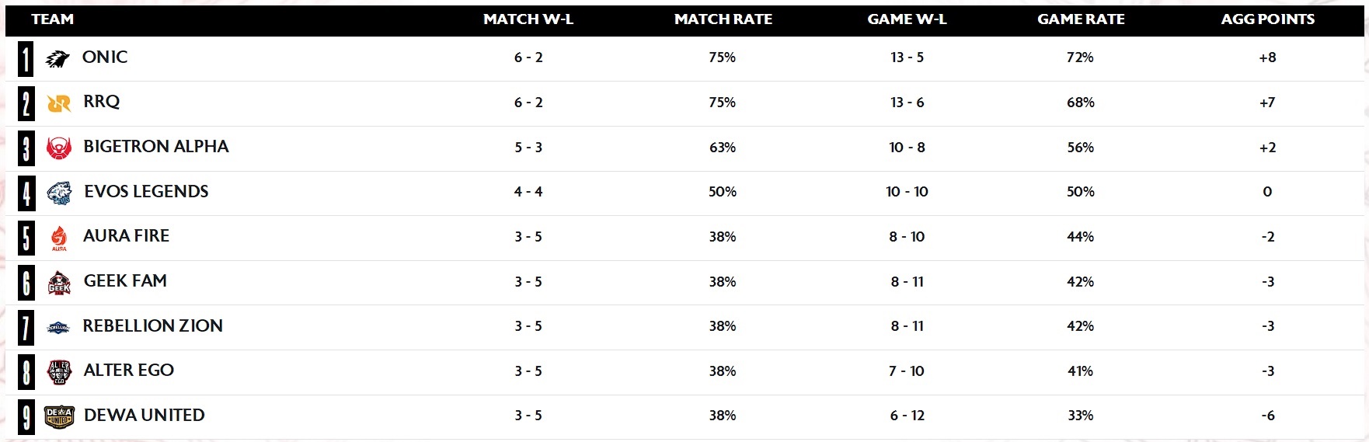1369x442 pixels.
Task: Sort by AGG POINTS column header
Action: [x=1268, y=19]
